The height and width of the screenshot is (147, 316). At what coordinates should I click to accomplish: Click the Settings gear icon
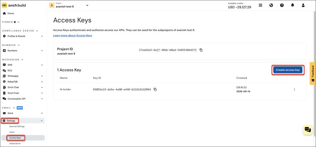[4, 121]
